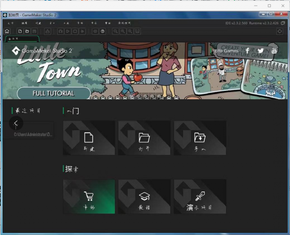
Task: Click the back arrow circle in recent projects
Action: (x=16, y=123)
